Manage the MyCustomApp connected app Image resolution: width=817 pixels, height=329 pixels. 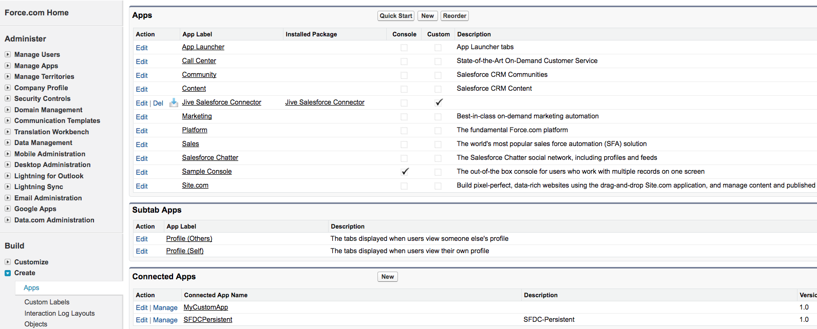(165, 307)
